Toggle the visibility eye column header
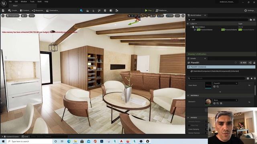This screenshot has height=144, width=257. [188, 24]
